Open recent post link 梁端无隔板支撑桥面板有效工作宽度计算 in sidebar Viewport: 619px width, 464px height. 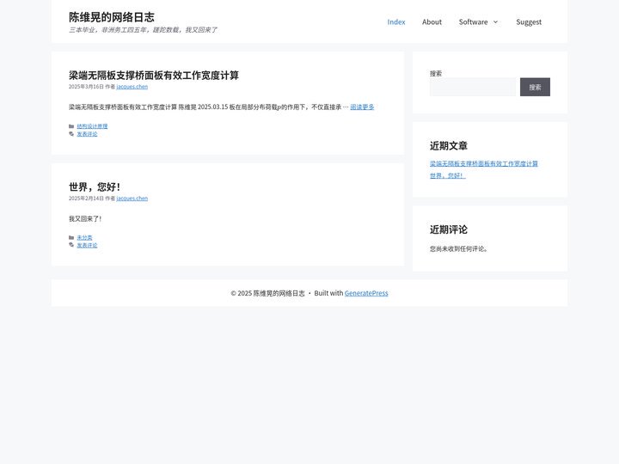click(483, 164)
